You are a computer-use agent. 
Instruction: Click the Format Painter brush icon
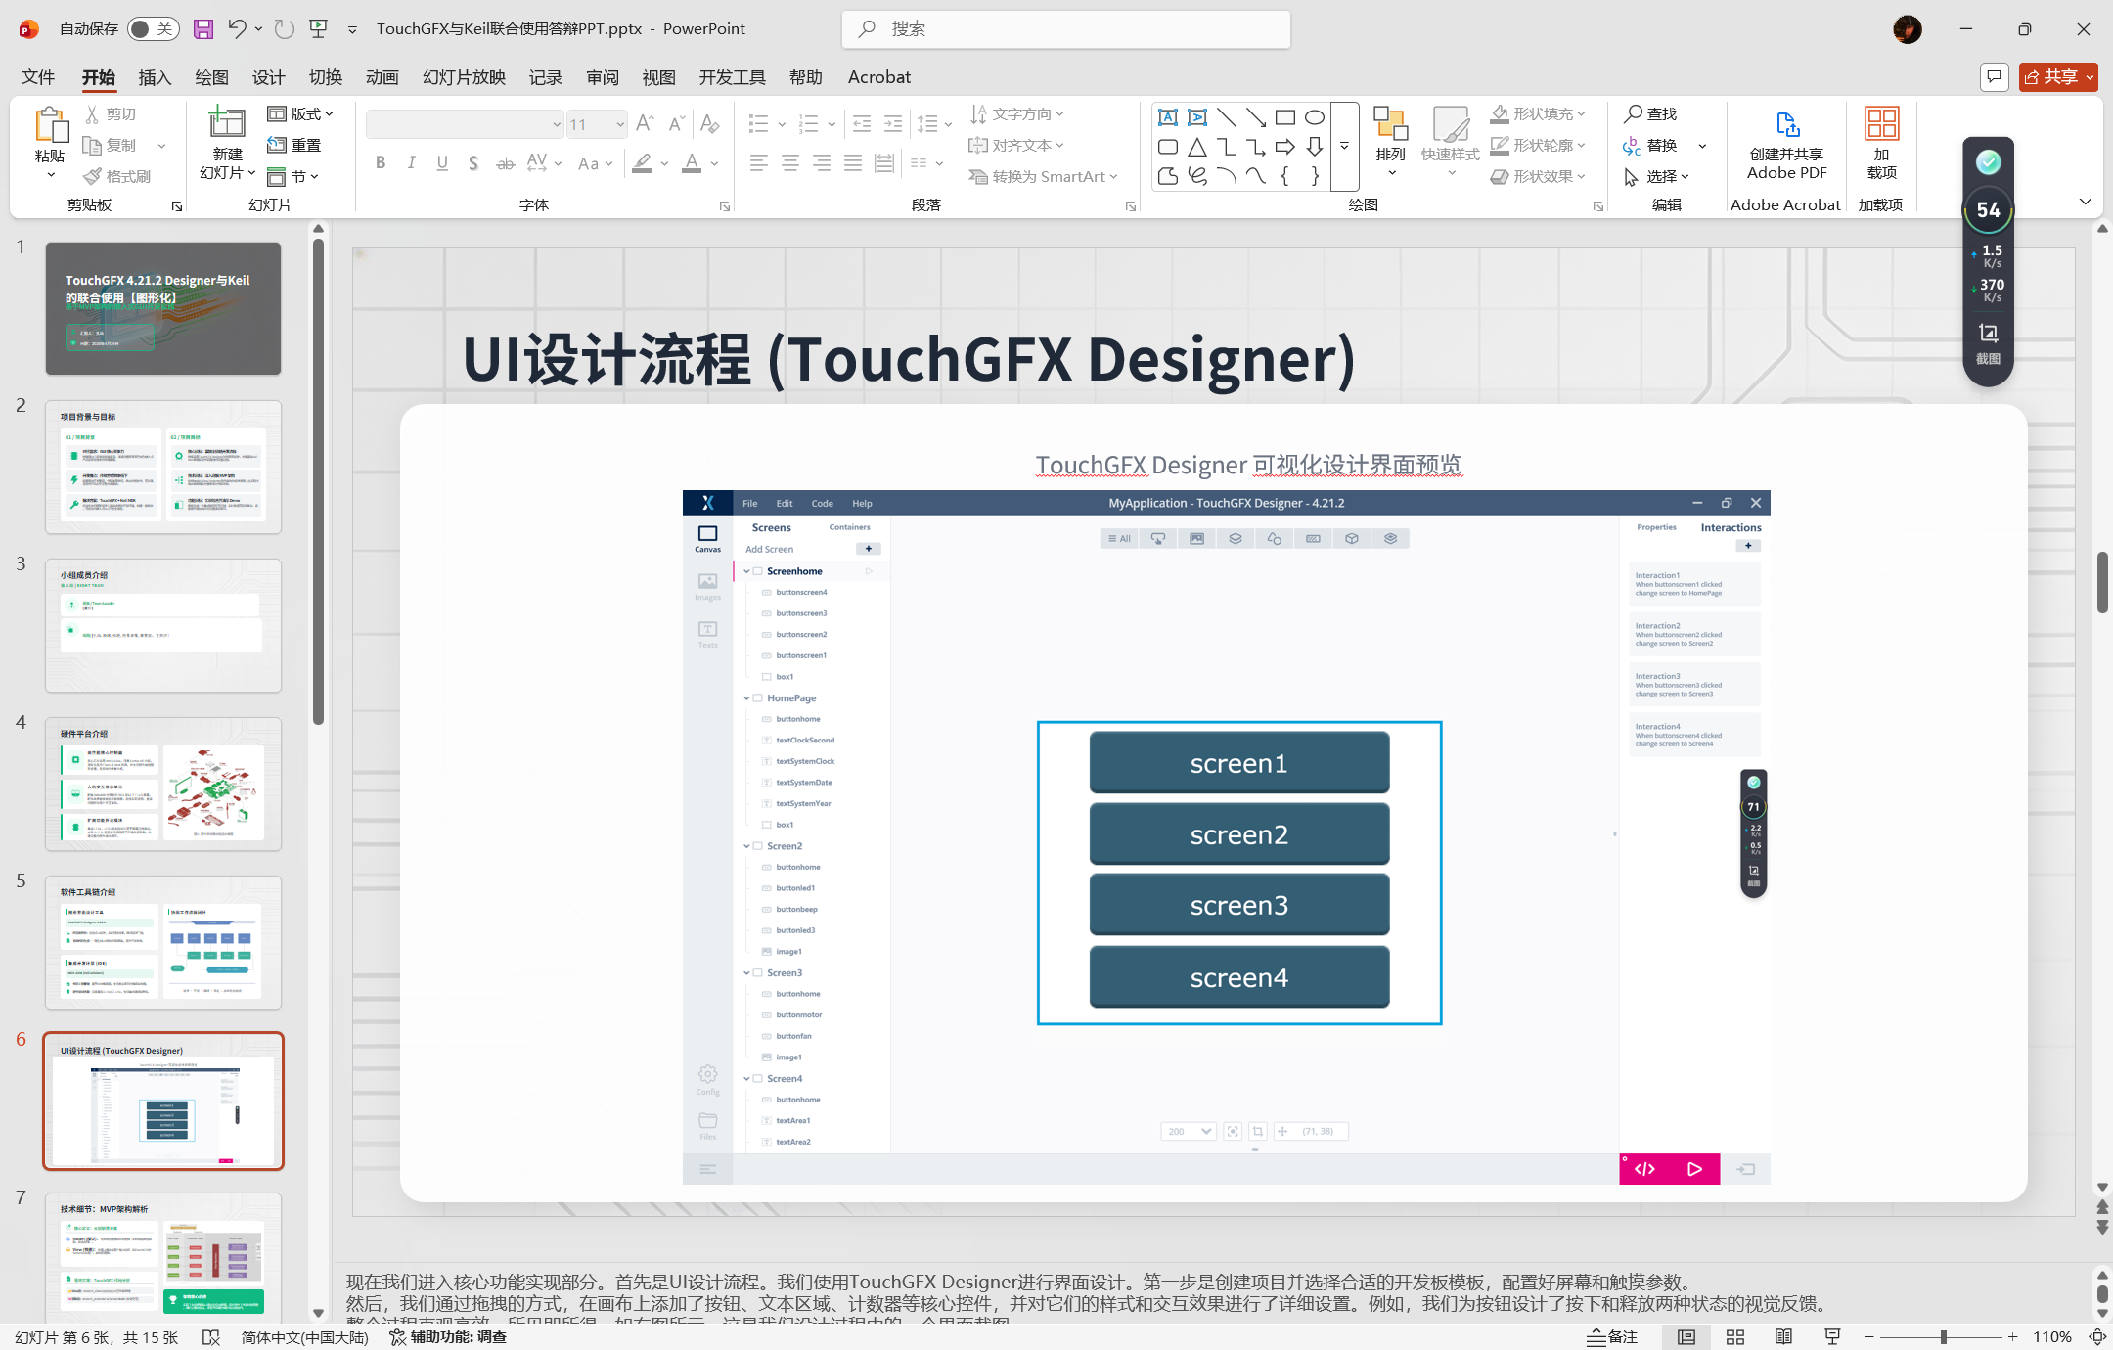click(x=93, y=176)
